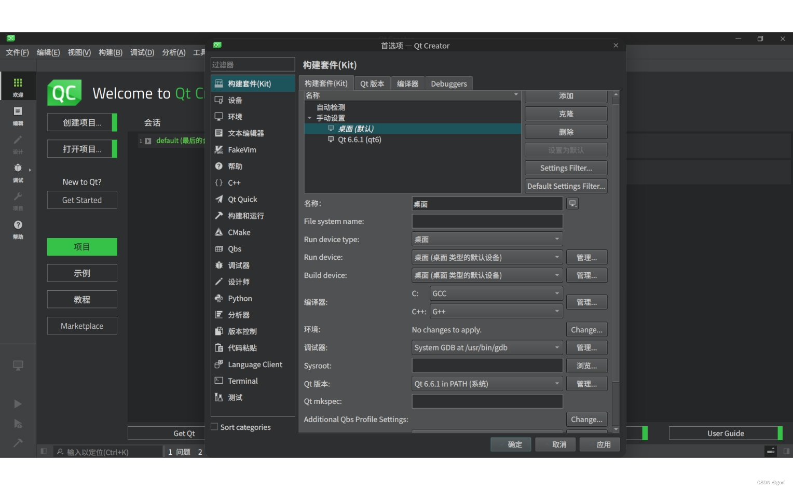793x490 pixels.
Task: Click Environment Change... button
Action: click(x=586, y=330)
